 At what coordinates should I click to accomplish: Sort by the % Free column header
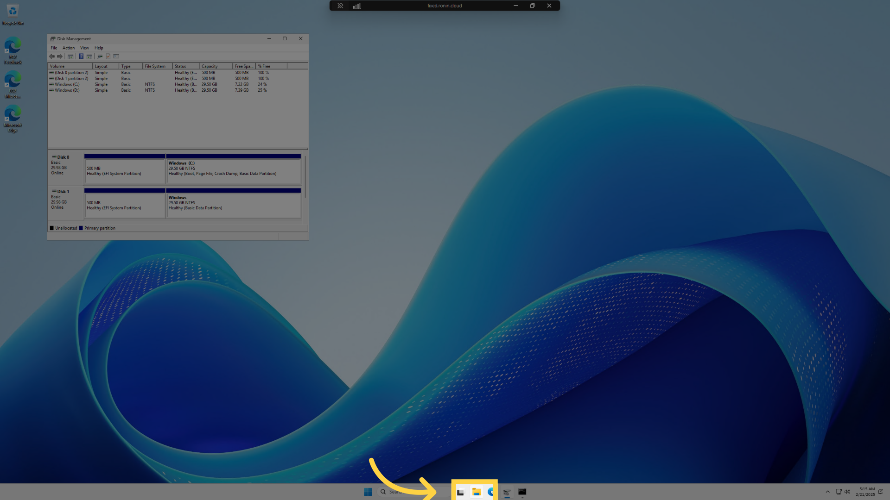272,66
